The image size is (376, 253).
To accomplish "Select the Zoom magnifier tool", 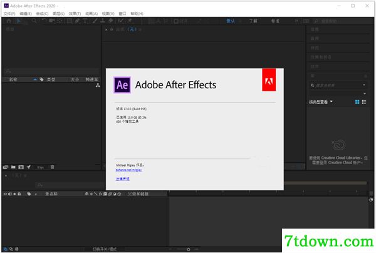I will (34, 21).
